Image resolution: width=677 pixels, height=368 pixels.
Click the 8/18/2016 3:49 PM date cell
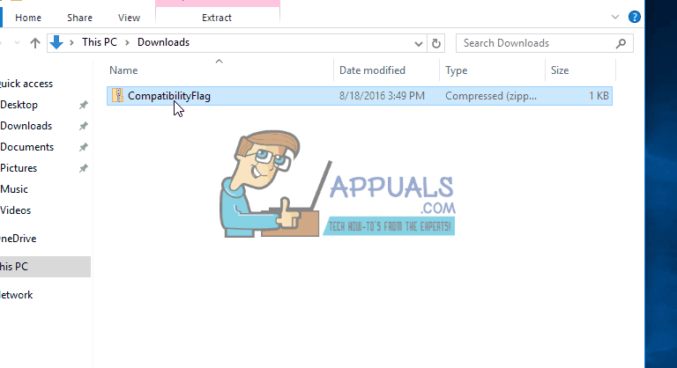coord(382,96)
